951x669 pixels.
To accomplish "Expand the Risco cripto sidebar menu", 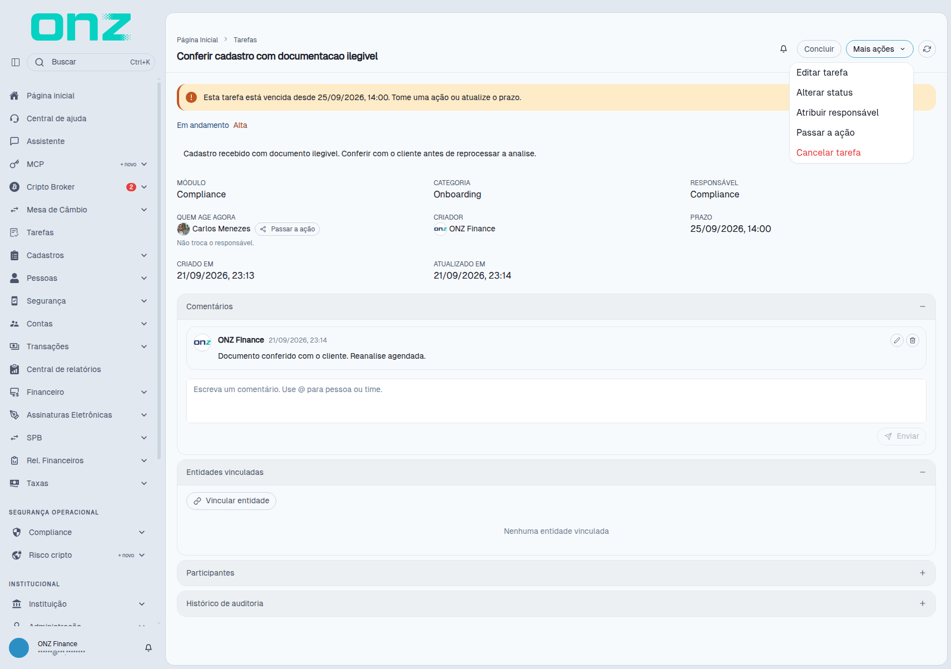I will 142,555.
